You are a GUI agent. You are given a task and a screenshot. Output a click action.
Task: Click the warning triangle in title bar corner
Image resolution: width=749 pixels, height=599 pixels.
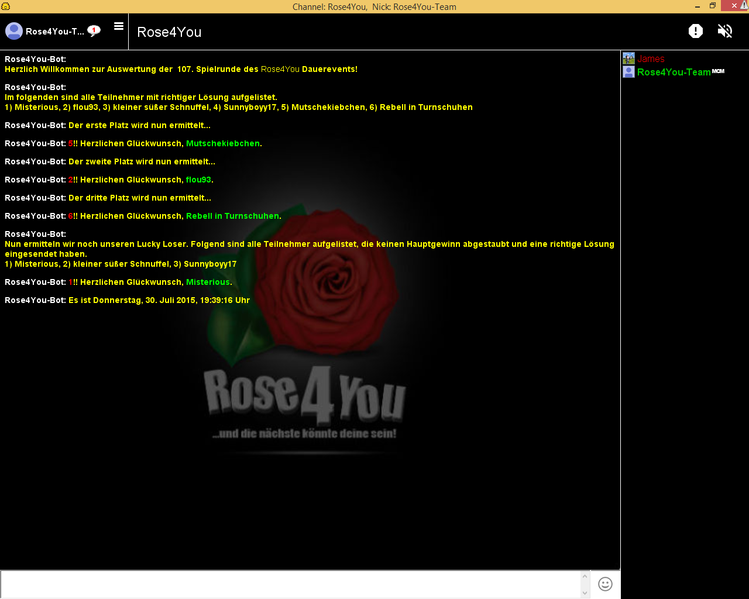pyautogui.click(x=744, y=5)
